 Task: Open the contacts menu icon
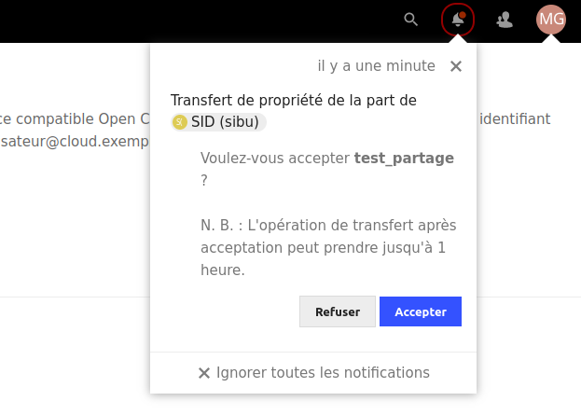tap(505, 19)
